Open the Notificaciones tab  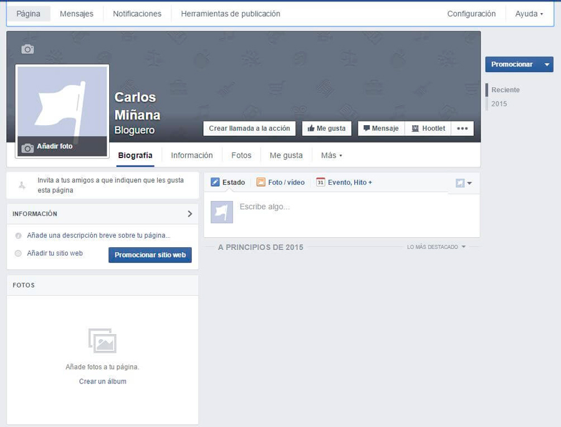[137, 14]
